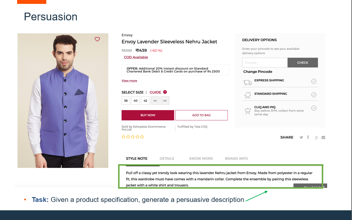
Task: Toggle the CLiQ and PiQ checkmark
Action: pyautogui.click(x=314, y=108)
